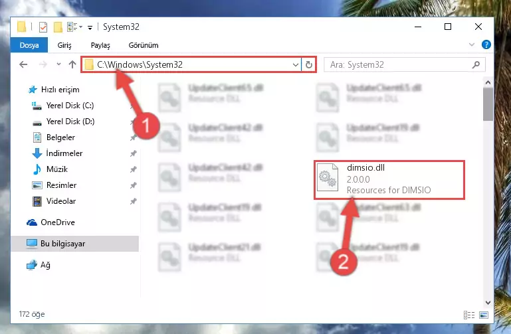Open Help via the blue question icon
Viewport: 511px width, 334px height.
486,44
